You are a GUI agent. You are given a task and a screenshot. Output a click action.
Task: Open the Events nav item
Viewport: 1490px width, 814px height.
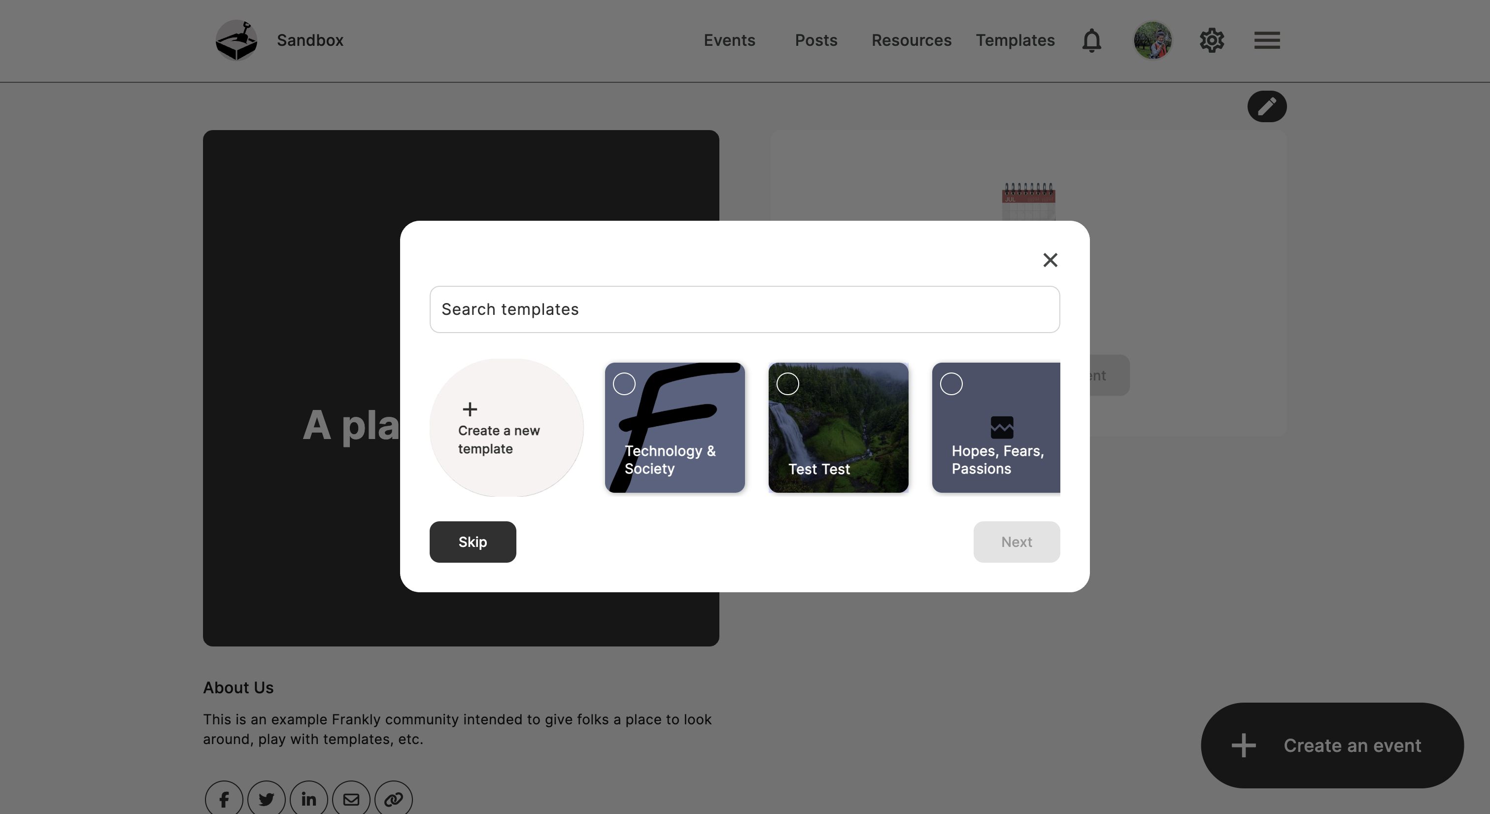tap(729, 40)
